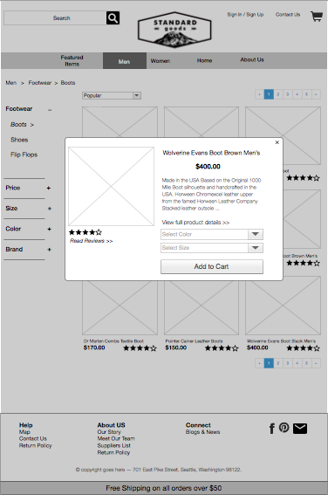Click the search magnifier icon
328x495 pixels.
pos(113,18)
